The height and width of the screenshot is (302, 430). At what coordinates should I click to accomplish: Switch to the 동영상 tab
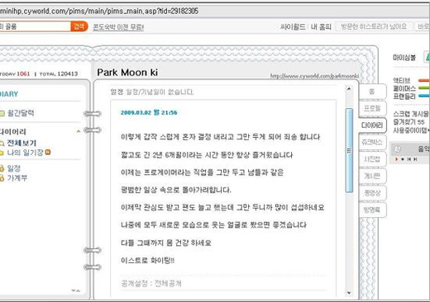pos(372,193)
